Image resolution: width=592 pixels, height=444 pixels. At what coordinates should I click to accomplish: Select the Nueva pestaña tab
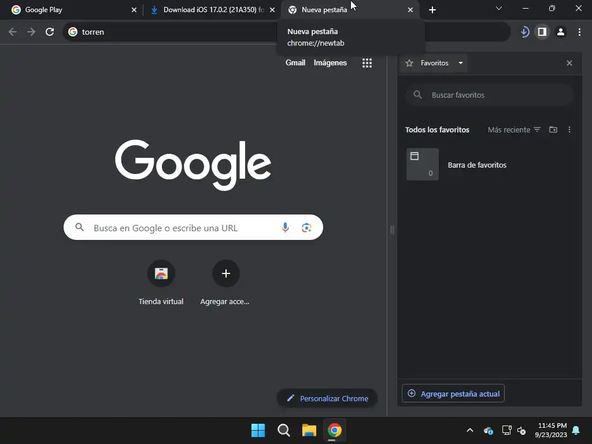coord(350,10)
